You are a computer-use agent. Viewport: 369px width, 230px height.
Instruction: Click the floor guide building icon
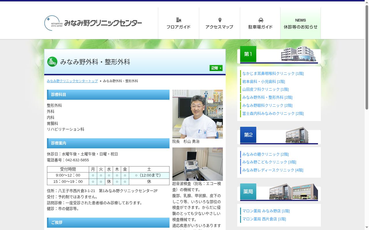point(179,20)
